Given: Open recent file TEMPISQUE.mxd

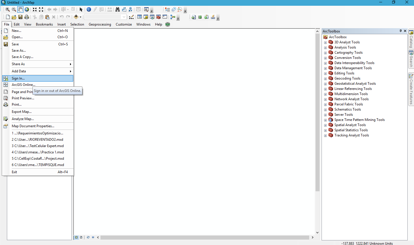Looking at the screenshot, I should [x=38, y=165].
